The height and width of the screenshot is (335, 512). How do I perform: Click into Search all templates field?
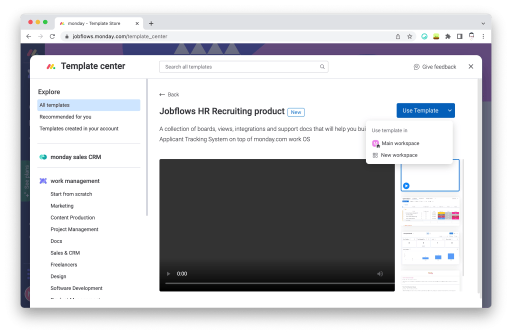coord(243,66)
